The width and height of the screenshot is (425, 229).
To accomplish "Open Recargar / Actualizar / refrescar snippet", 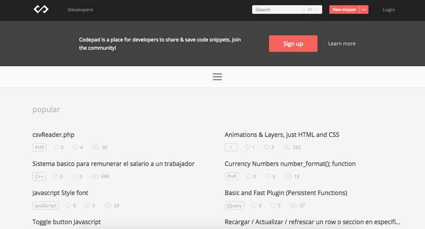I will [312, 222].
